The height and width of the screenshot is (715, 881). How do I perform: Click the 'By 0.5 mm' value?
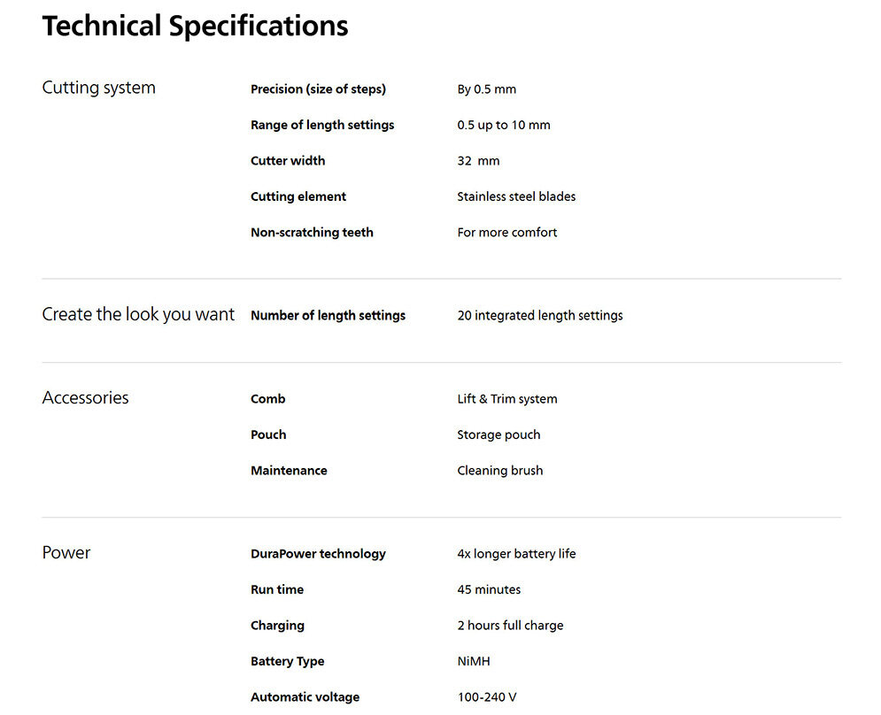pyautogui.click(x=486, y=89)
